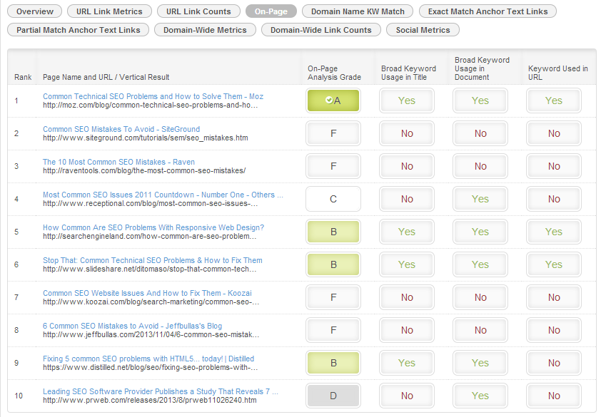Switch to URL Link Metrics tab
This screenshot has width=601, height=417.
point(109,11)
